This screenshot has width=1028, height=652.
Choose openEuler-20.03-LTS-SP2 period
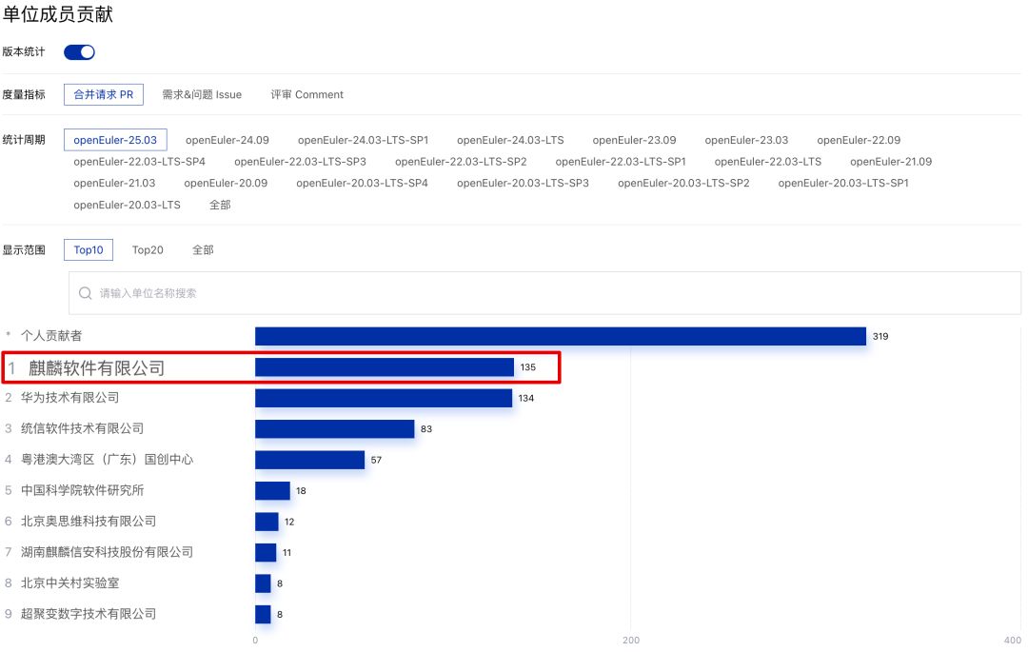click(683, 183)
